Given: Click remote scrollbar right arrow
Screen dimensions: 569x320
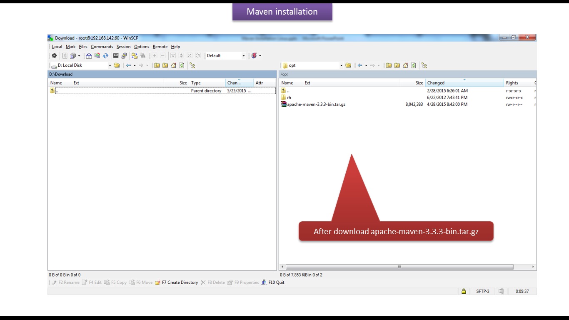Looking at the screenshot, I should (533, 267).
